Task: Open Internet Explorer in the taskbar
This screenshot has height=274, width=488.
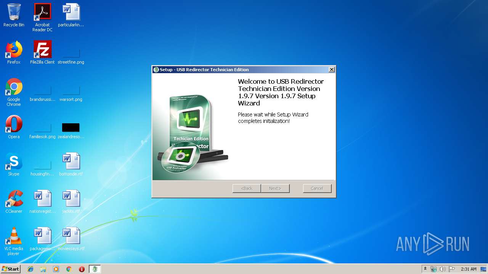Action: point(30,269)
